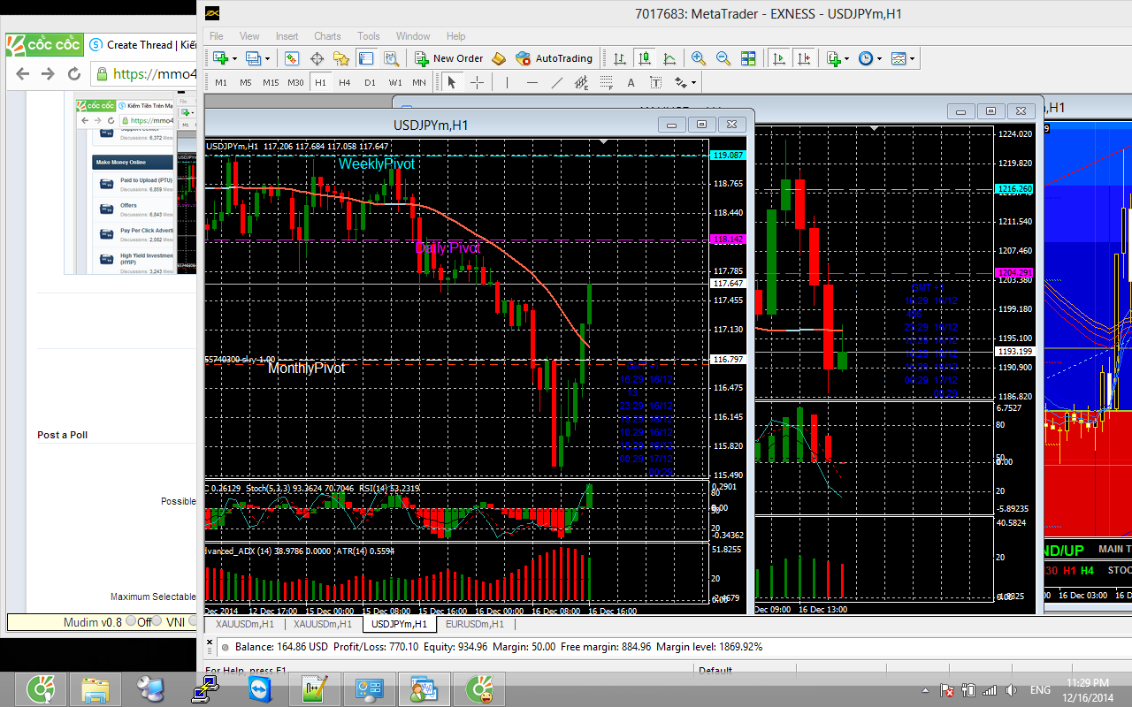The width and height of the screenshot is (1132, 707).
Task: Select the equidistant channel tool
Action: tap(581, 82)
